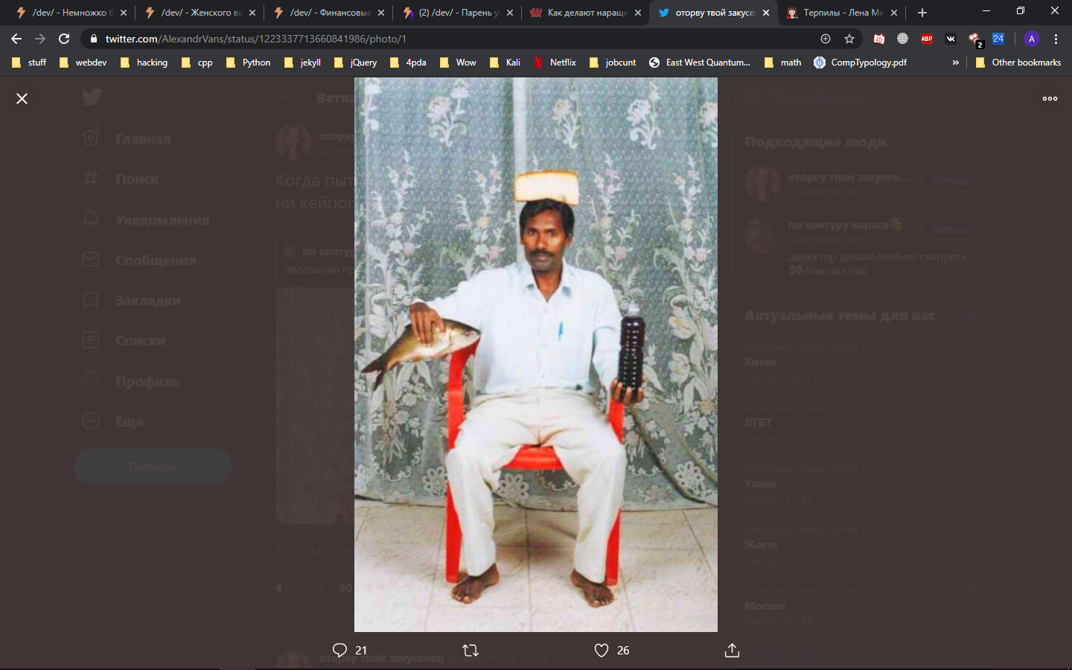Select the active 'оторву твой закусен' tab
Viewport: 1072px width, 670px height.
pyautogui.click(x=714, y=13)
